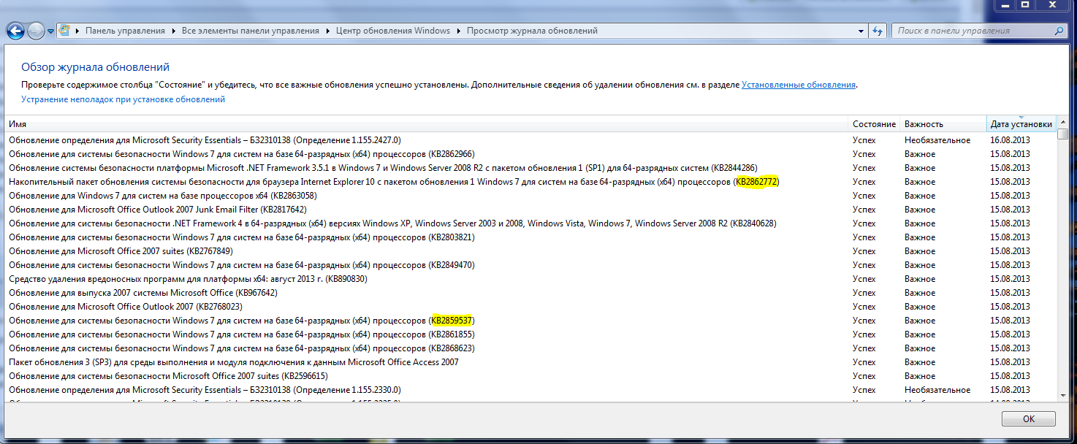Screen dimensions: 1077x444
Task: Select Internet Explorer 10 update KB2862772
Action: (531, 182)
